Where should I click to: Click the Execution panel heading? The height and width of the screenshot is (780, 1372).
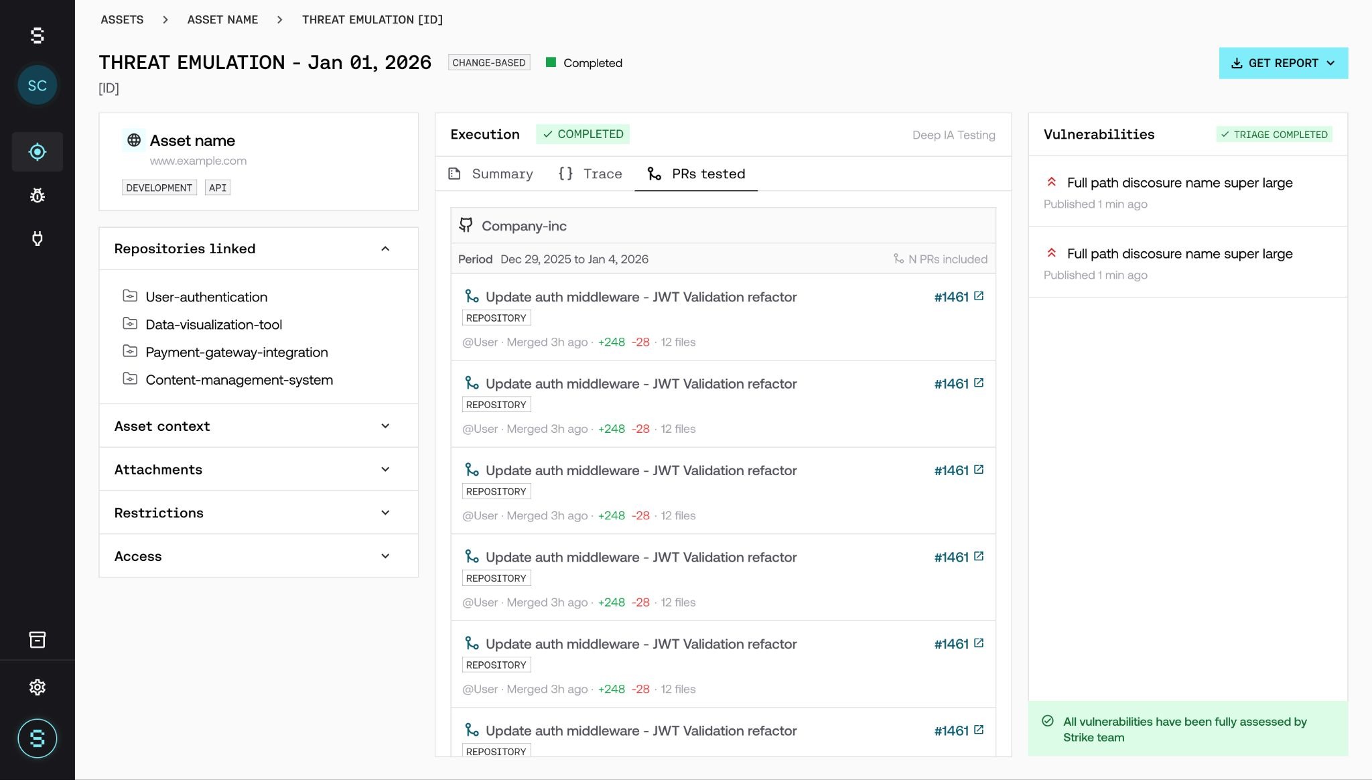pyautogui.click(x=485, y=134)
